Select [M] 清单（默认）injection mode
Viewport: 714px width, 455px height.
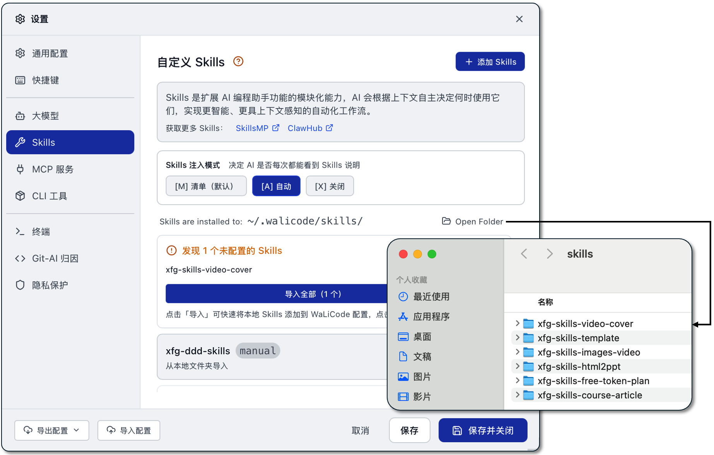click(x=206, y=186)
